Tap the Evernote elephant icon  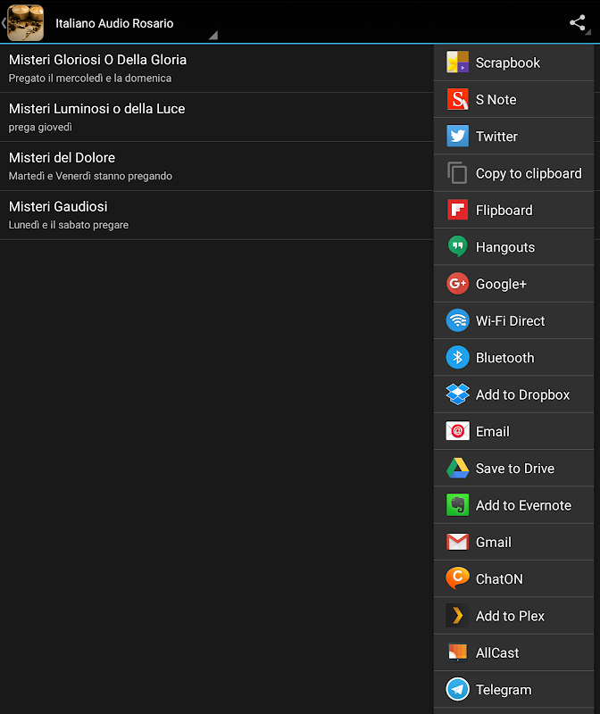457,505
